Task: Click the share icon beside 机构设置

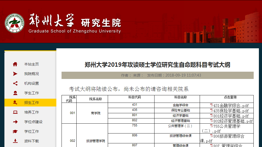Action: pos(15,83)
